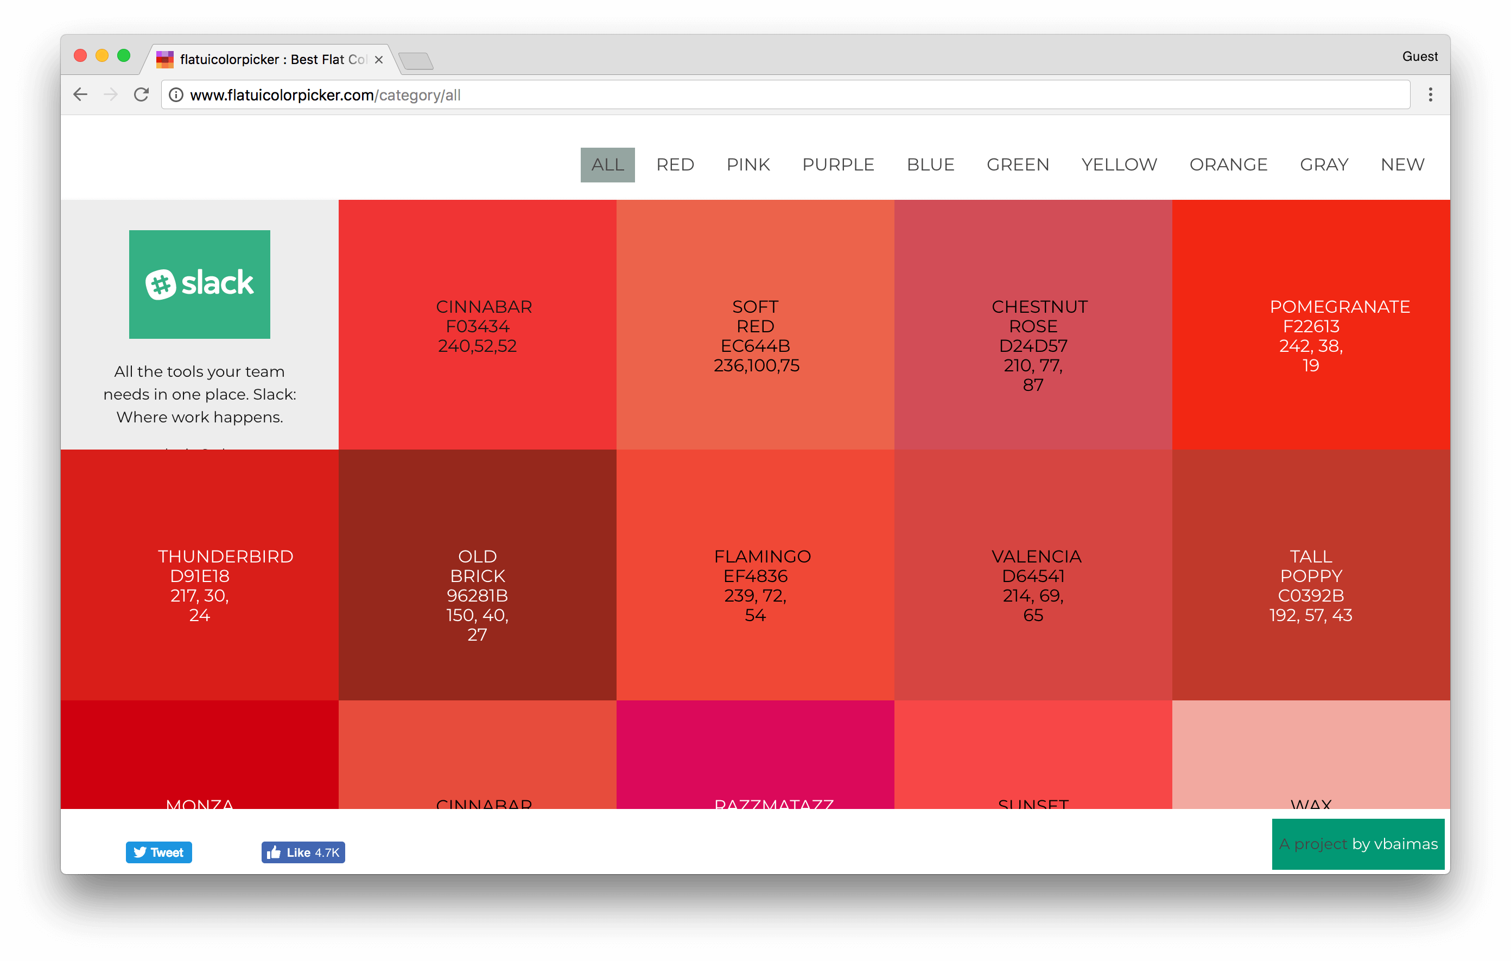Click the browser forward arrow
This screenshot has width=1511, height=961.
coord(110,95)
